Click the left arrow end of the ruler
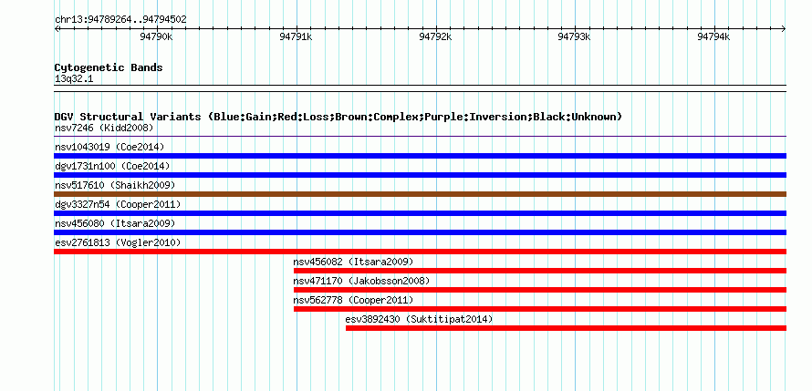The width and height of the screenshot is (812, 391). [x=57, y=28]
